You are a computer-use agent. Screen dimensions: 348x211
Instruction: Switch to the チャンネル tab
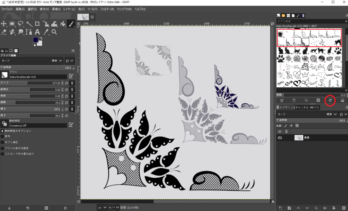click(300, 108)
